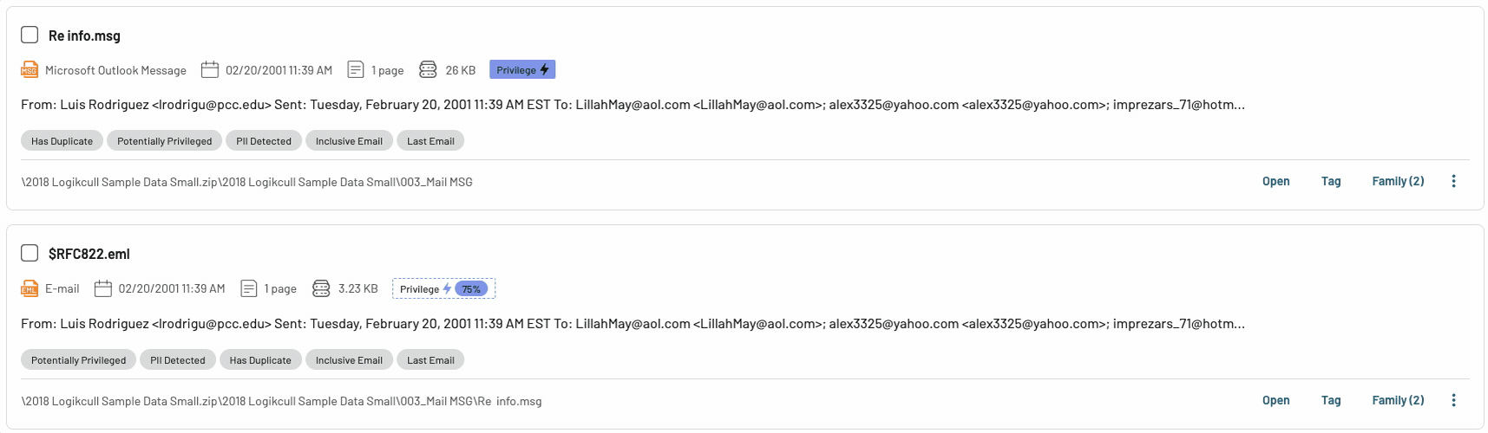This screenshot has width=1488, height=433.
Task: Click the E-mail type label
Action: [x=62, y=288]
